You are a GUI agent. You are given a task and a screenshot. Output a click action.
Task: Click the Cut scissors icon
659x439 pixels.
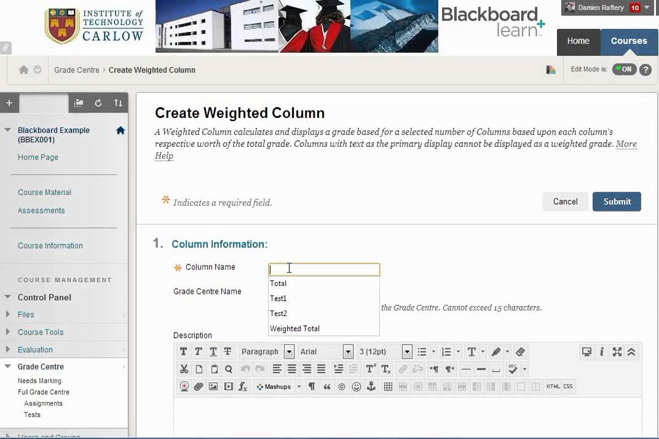coord(184,369)
